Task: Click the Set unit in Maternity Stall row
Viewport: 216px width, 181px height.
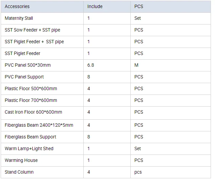Action: coord(138,18)
